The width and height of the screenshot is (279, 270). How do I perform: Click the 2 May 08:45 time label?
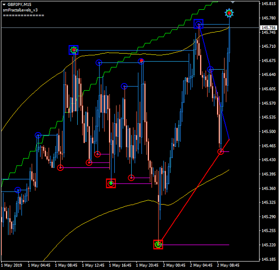[x=228, y=265]
